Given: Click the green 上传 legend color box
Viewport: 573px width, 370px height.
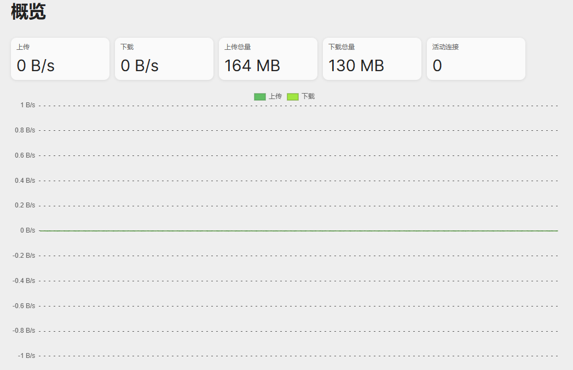Looking at the screenshot, I should pyautogui.click(x=260, y=96).
